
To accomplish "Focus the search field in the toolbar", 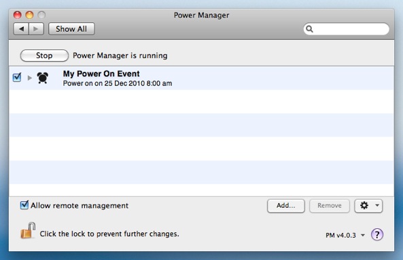I will (x=346, y=29).
